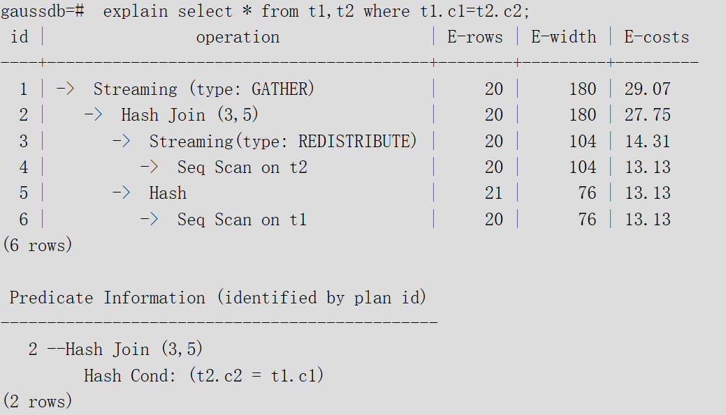Click the E-costs value 27.75
The height and width of the screenshot is (415, 726).
[x=648, y=115]
